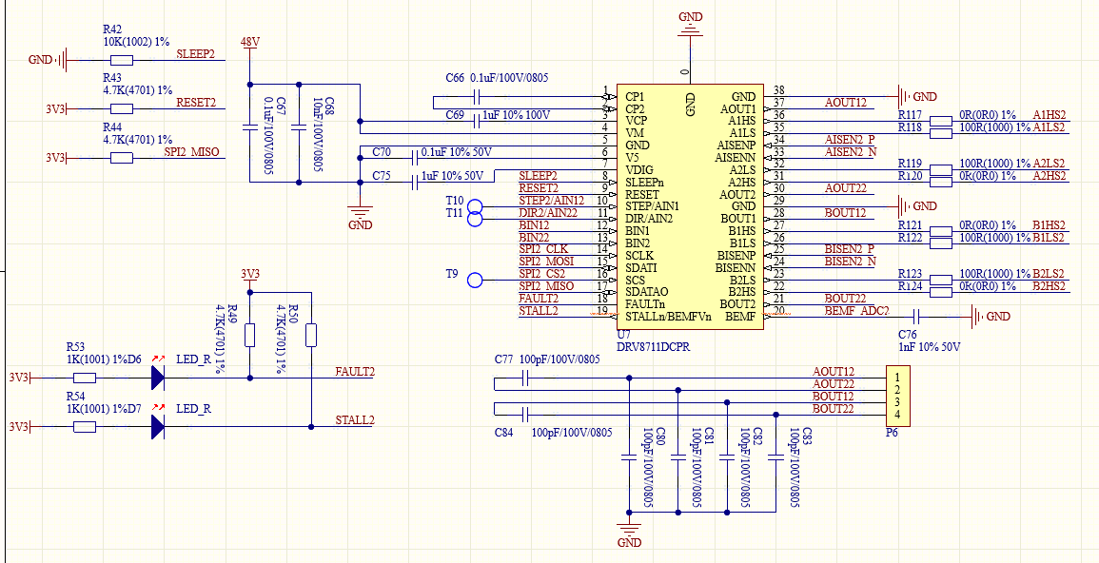Click the T9 test point circle
Screen dimensions: 1099x563
[475, 281]
